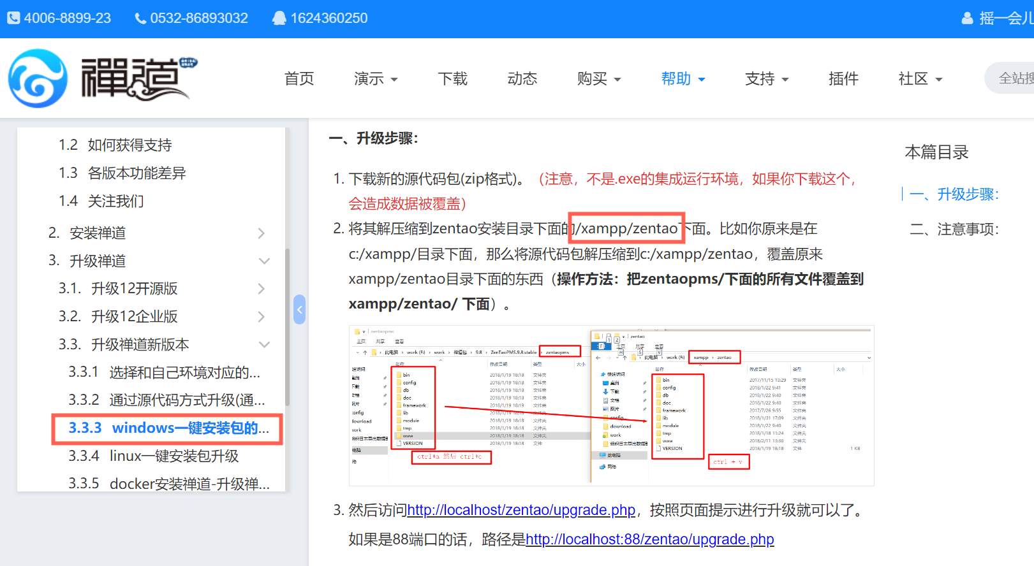Screen dimensions: 1034x566
Task: Expand the 安装禅道 section chevron
Action: pos(261,233)
